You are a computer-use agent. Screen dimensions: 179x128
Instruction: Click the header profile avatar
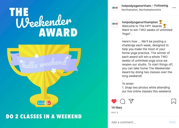[115, 8]
